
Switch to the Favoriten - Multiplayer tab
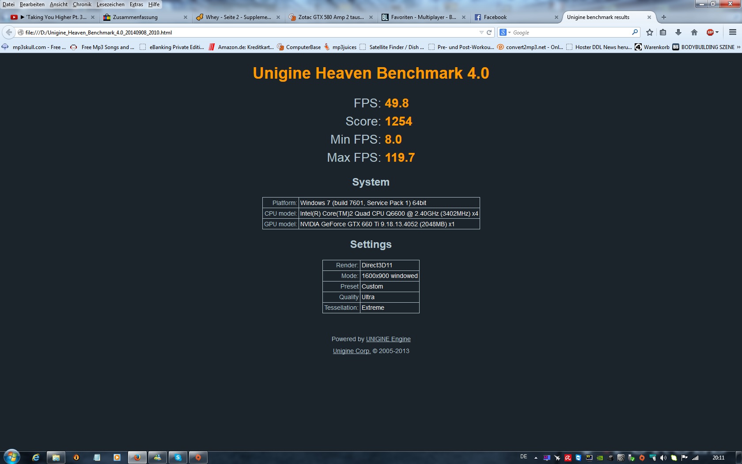[x=423, y=17]
